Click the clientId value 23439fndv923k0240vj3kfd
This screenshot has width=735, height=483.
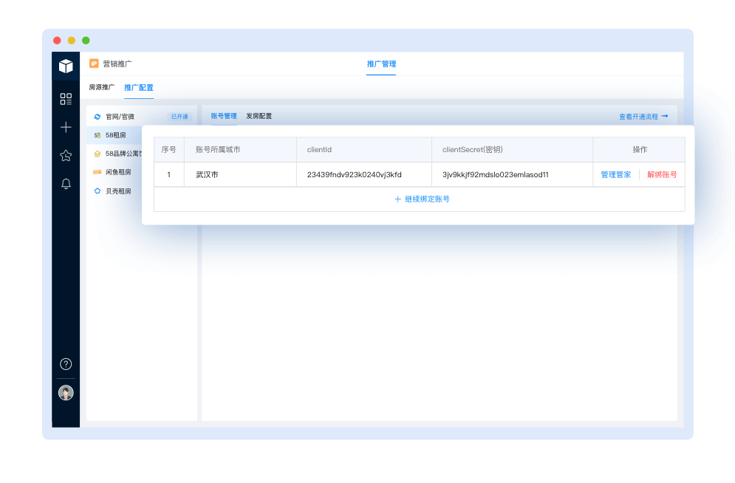coord(355,175)
